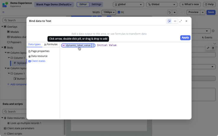Image resolution: width=218 pixels, height=136 pixels.
Task: Toggle the left panel menu icon
Action: [x=3, y=12]
